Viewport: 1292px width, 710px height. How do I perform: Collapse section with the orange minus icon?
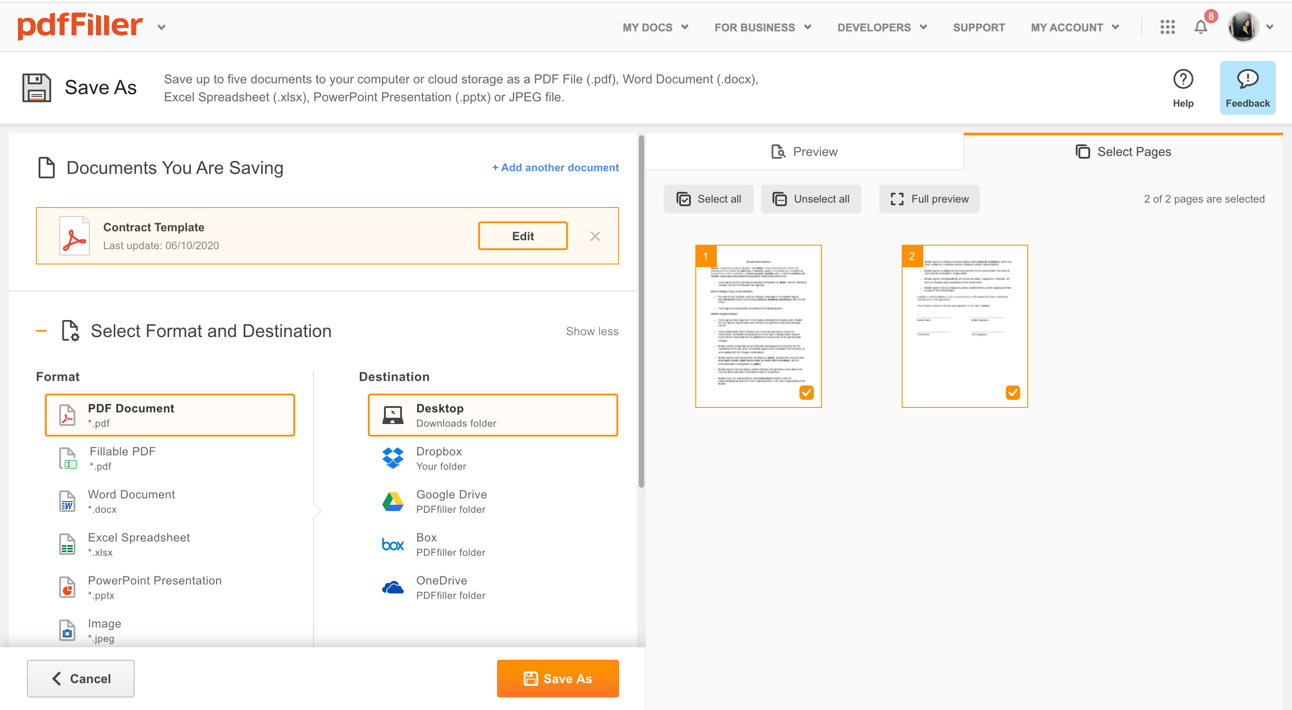coord(41,331)
